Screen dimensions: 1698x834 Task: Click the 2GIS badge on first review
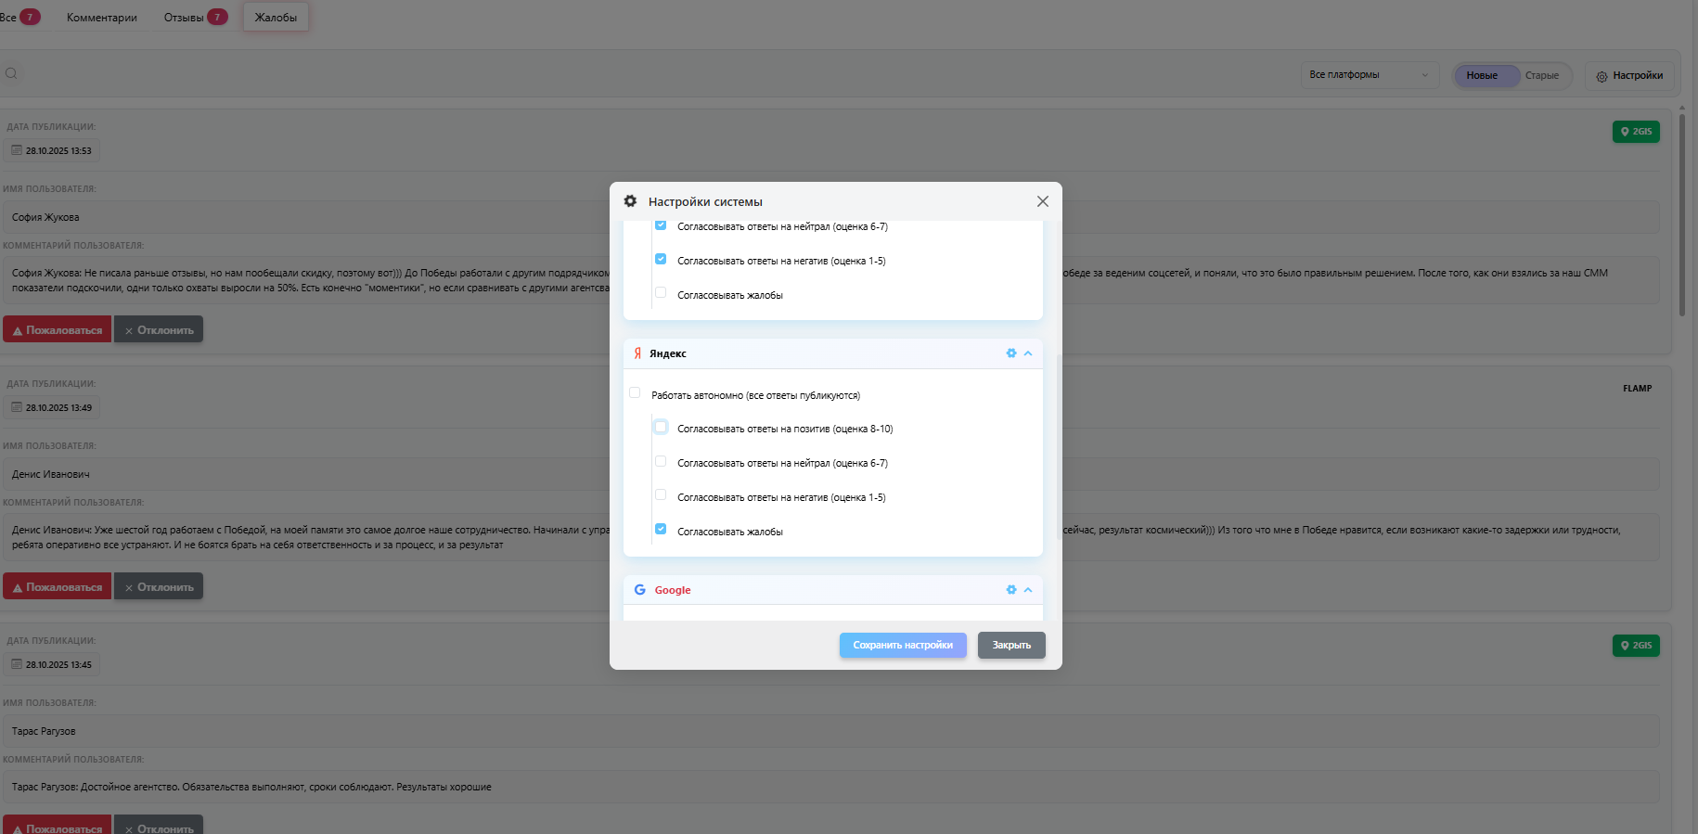pos(1636,132)
